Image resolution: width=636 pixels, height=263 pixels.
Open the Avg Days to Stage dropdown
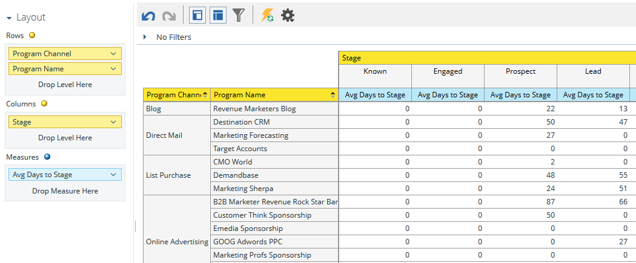coord(113,175)
